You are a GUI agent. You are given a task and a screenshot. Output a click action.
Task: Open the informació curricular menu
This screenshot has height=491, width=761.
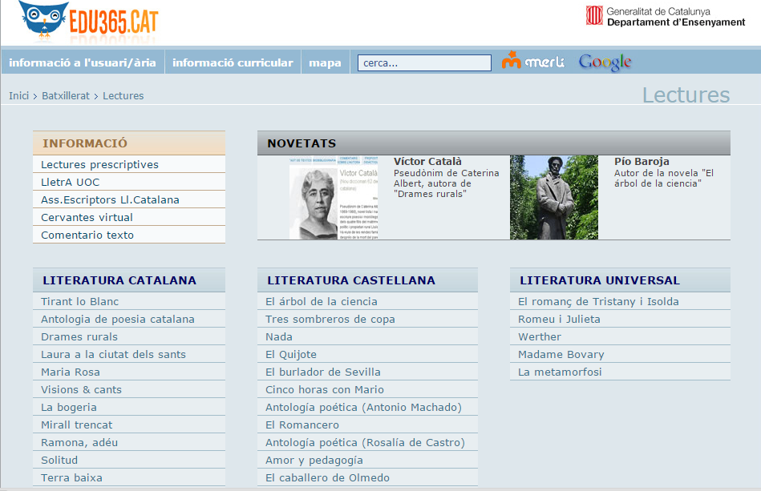click(233, 62)
